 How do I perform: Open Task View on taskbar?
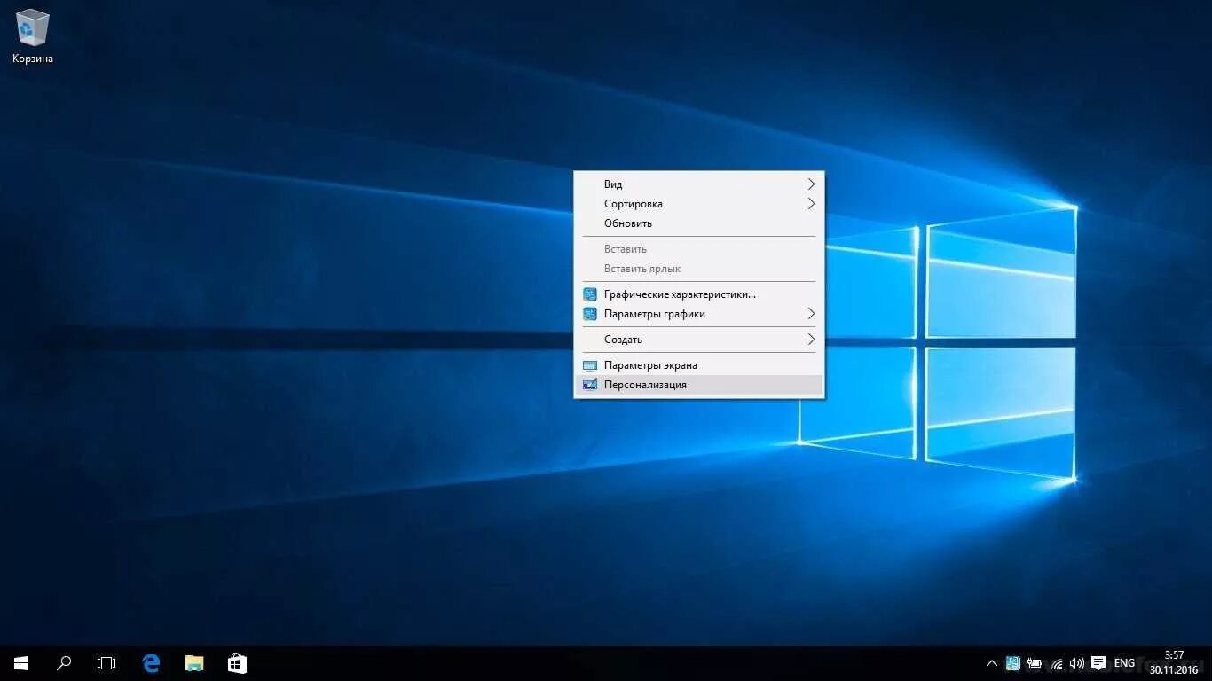coord(106,663)
